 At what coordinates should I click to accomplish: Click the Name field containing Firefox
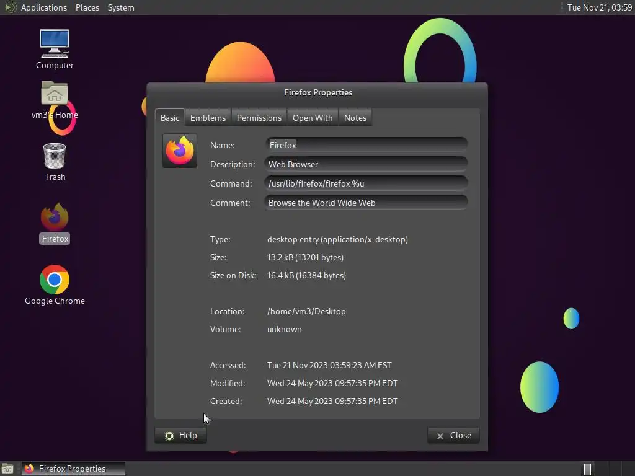tap(366, 145)
